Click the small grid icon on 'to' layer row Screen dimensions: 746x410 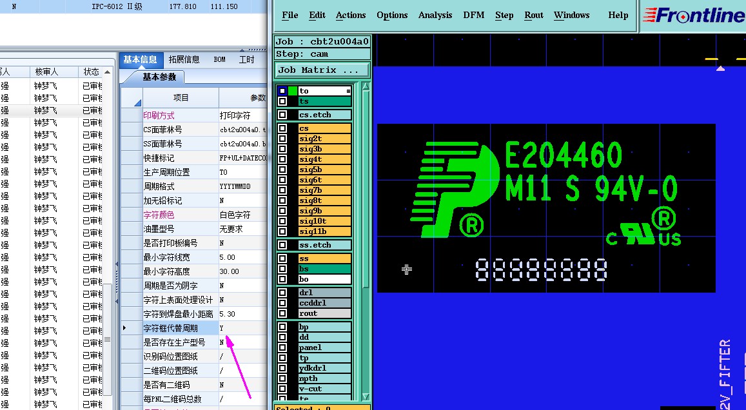point(348,91)
